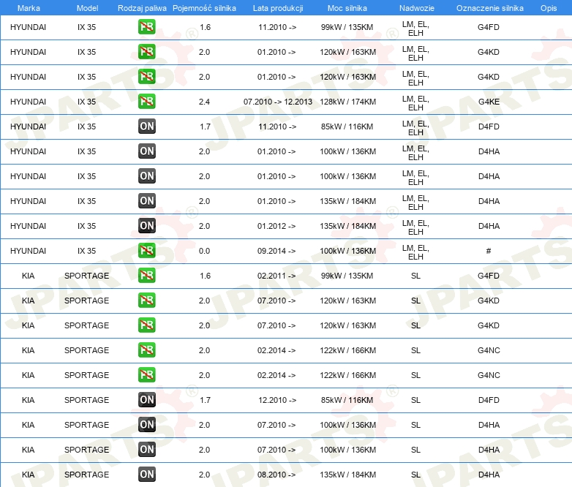This screenshot has height=487, width=572.
Task: Select the 07.2010 -> 12.2013 production date cell
Action: (277, 102)
